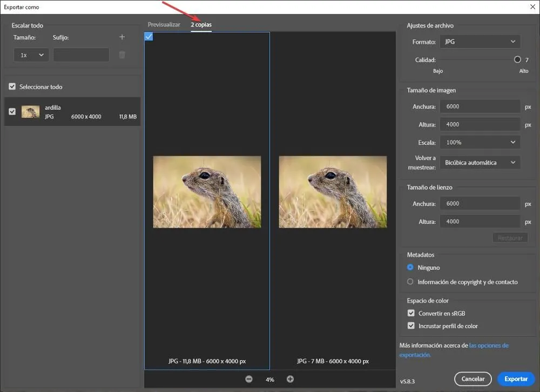Zoom in the preview with plus icon

[x=291, y=379]
